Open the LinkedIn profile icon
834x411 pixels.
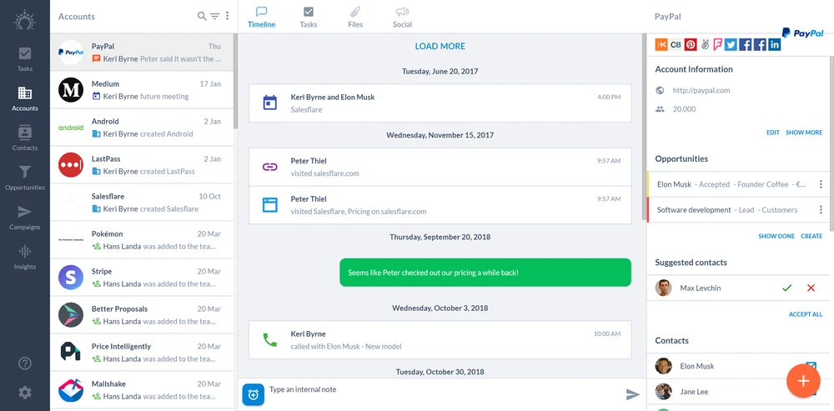pyautogui.click(x=775, y=45)
